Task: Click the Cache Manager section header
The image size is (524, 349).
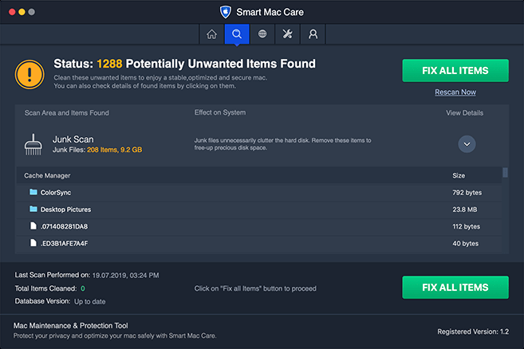Action: click(x=47, y=175)
